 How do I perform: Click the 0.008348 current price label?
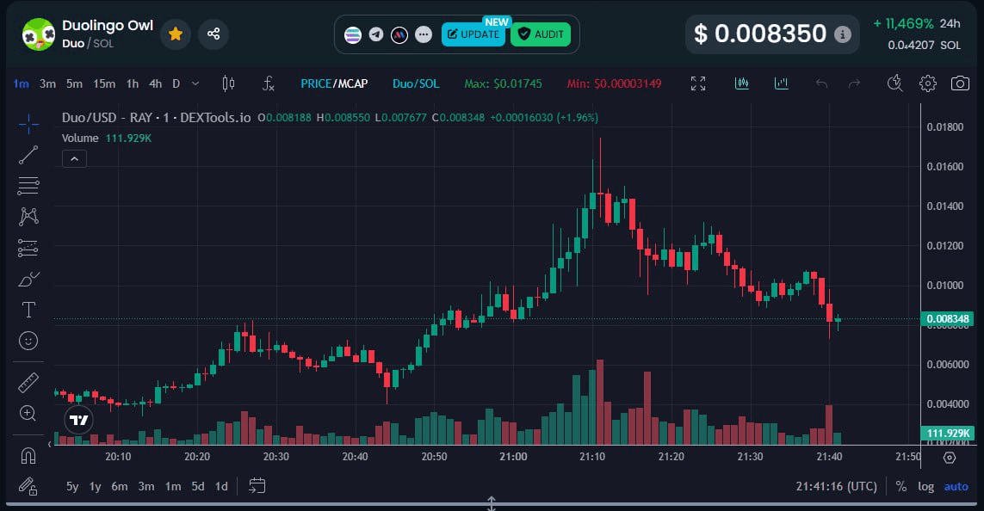[948, 319]
